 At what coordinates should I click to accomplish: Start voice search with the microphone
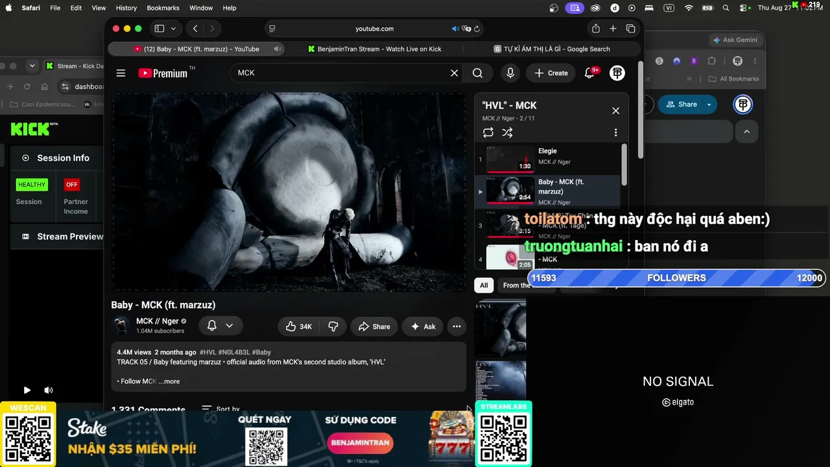click(x=510, y=73)
